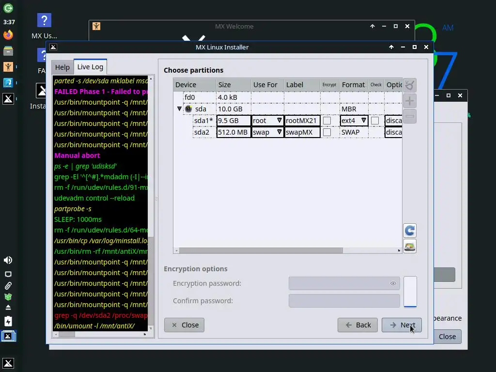Enable Encrypt for the sda2 swap partition

point(327,132)
